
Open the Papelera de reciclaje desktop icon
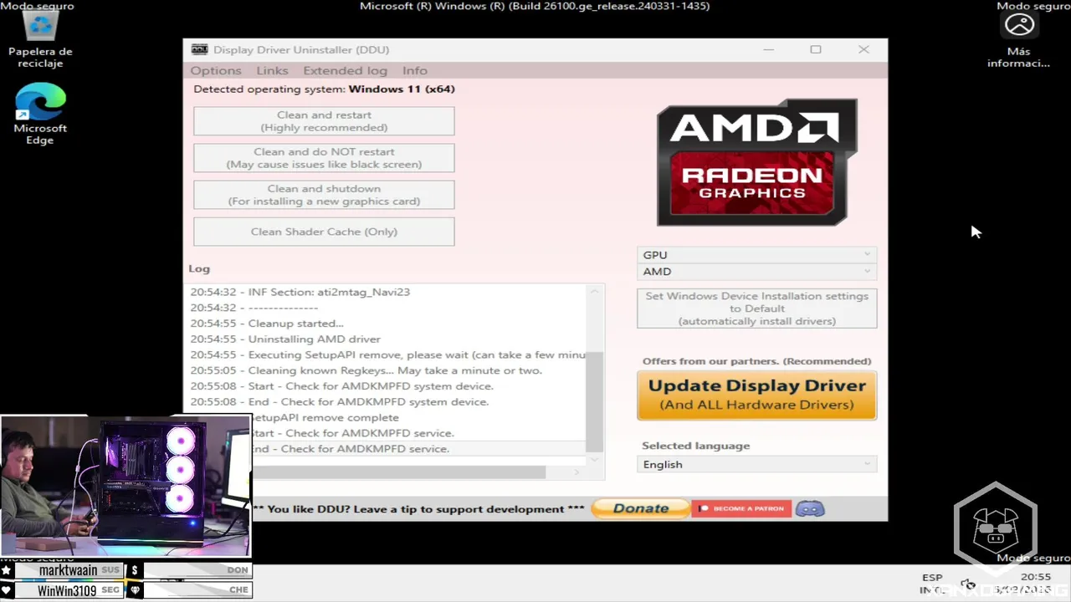click(40, 39)
